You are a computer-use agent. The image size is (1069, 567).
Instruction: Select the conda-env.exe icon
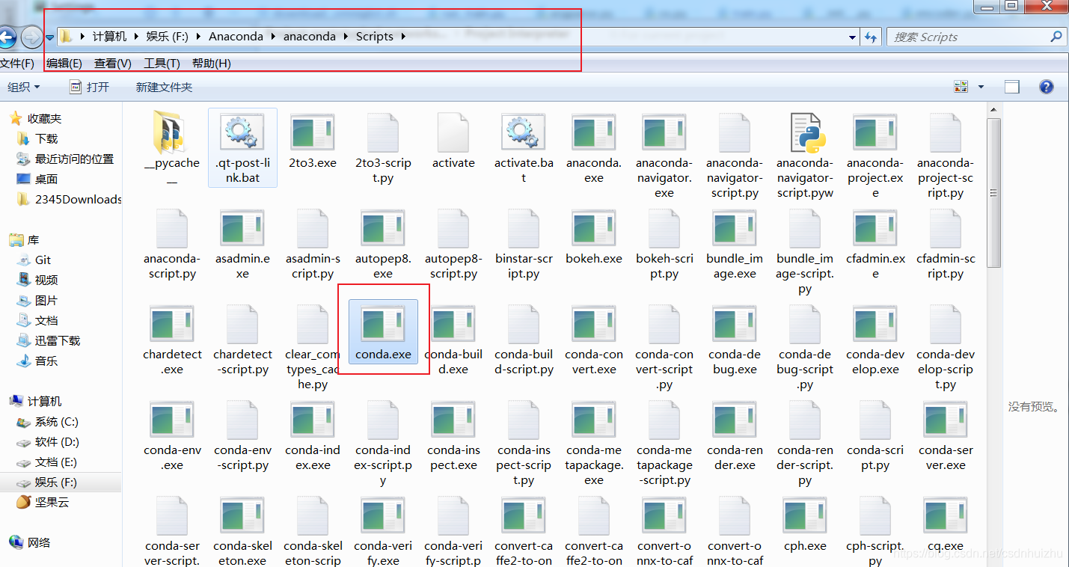[x=172, y=420]
